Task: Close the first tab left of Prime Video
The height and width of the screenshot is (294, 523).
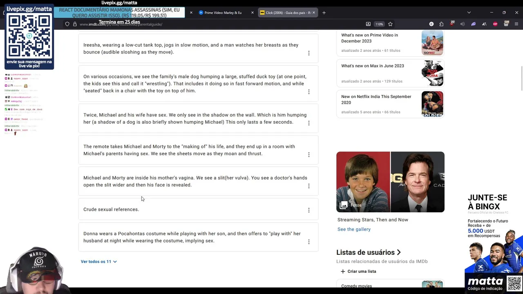Action: click(191, 13)
